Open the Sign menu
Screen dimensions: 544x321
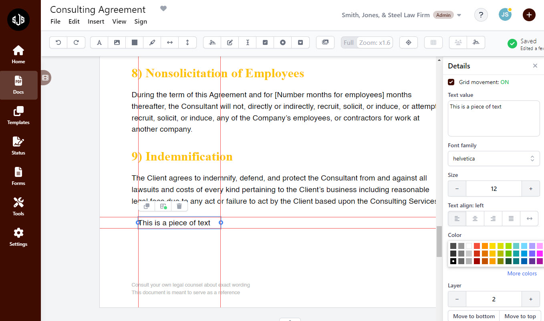click(141, 22)
